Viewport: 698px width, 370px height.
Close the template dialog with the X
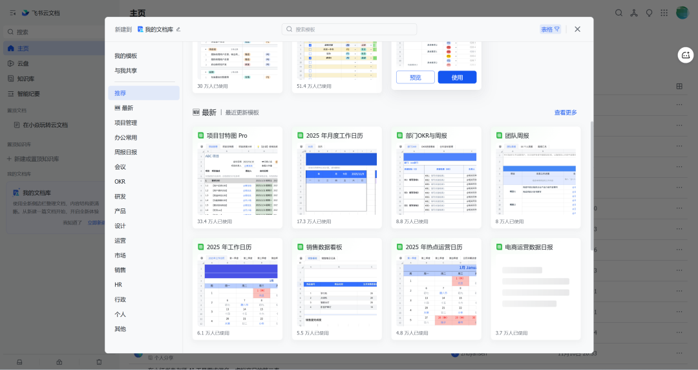click(x=577, y=29)
